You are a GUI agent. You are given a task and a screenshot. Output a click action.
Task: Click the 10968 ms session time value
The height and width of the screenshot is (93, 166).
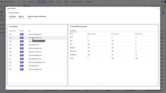coord(21,17)
